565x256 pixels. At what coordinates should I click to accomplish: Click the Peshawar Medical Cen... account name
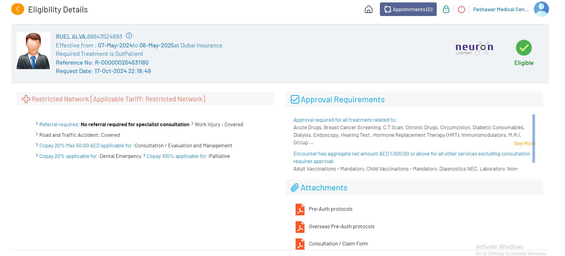501,9
